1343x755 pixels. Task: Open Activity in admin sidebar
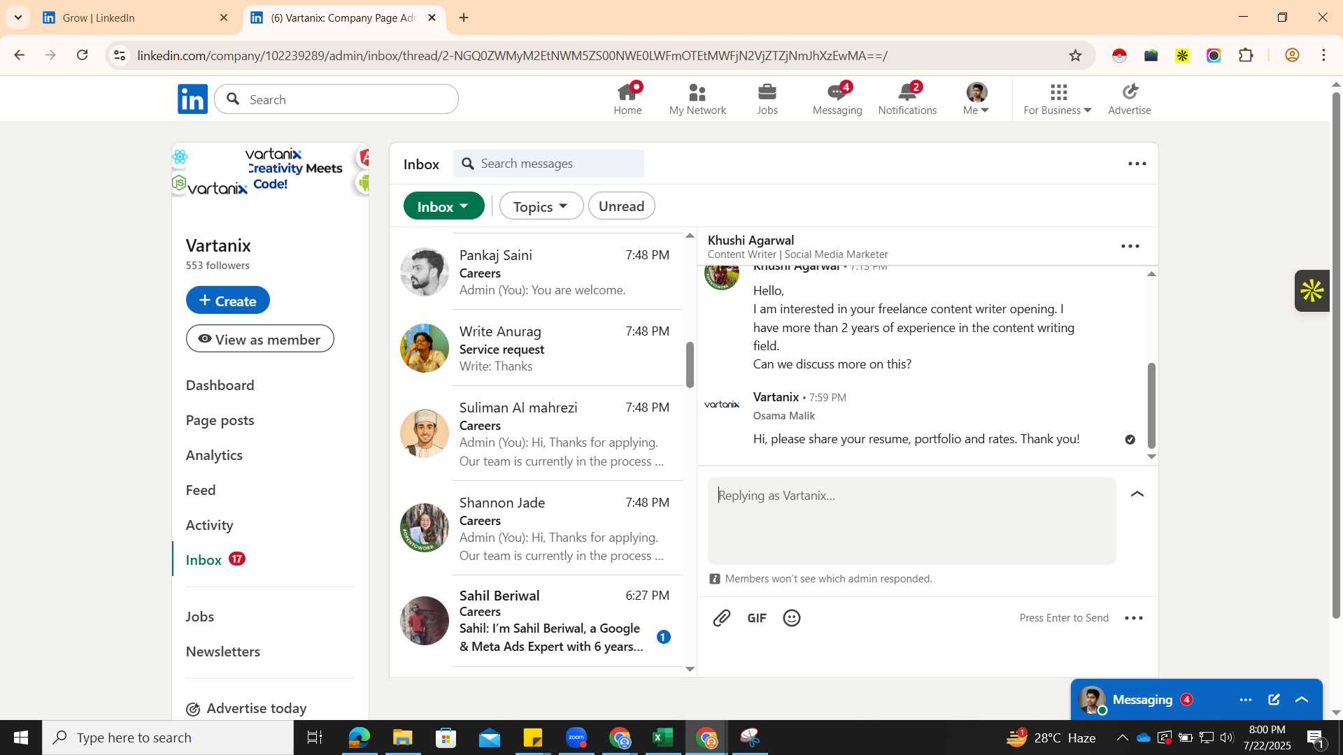(x=209, y=525)
